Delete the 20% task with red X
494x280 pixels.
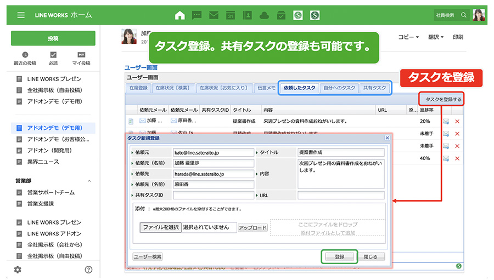pyautogui.click(x=457, y=122)
